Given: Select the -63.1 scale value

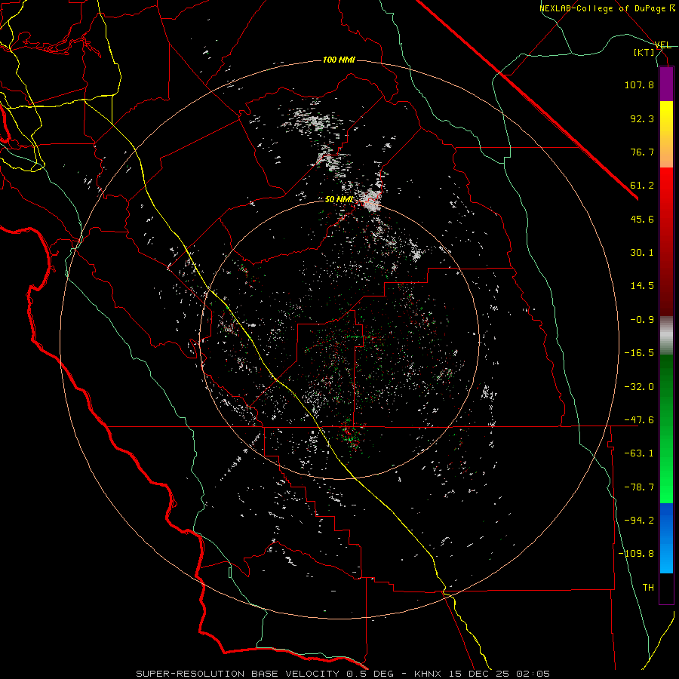Looking at the screenshot, I should (x=639, y=453).
